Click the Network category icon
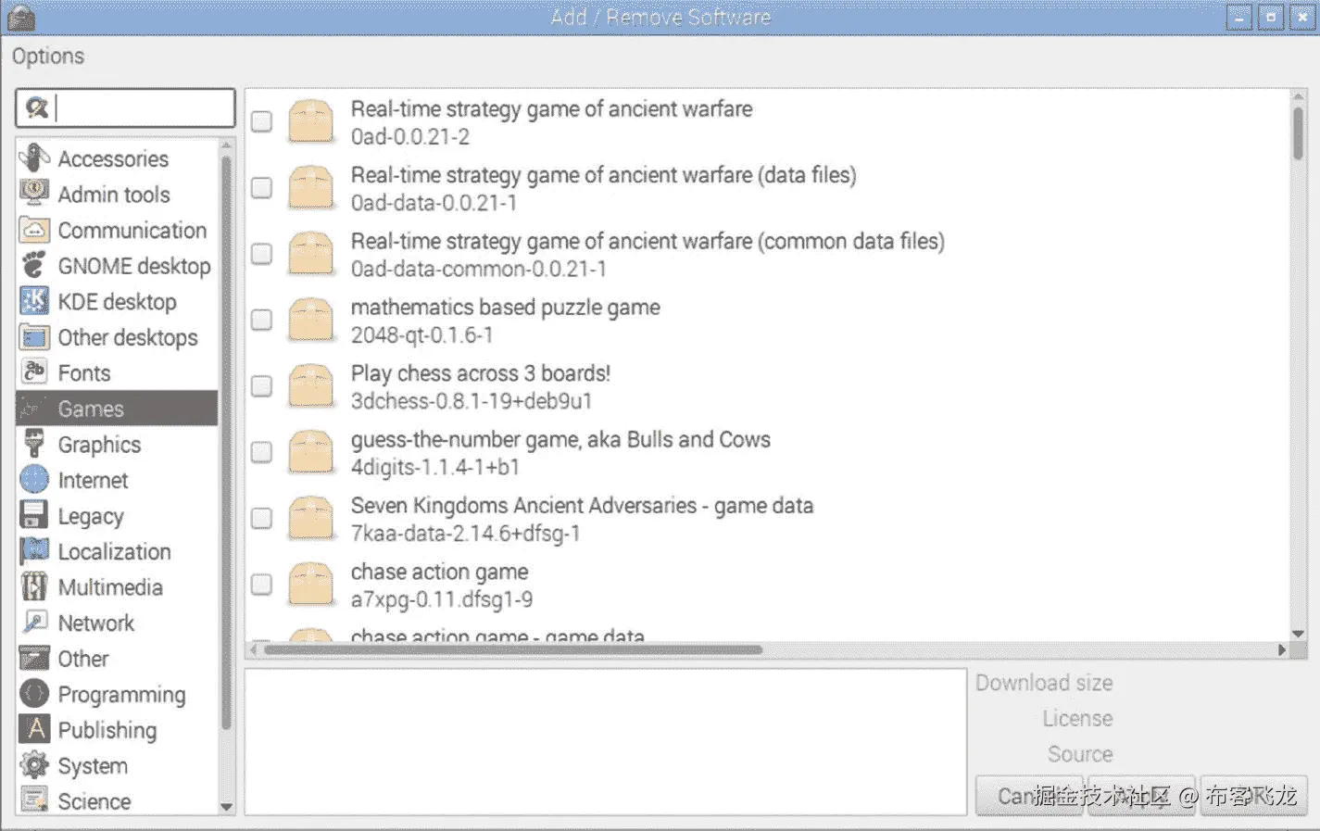 click(x=34, y=623)
